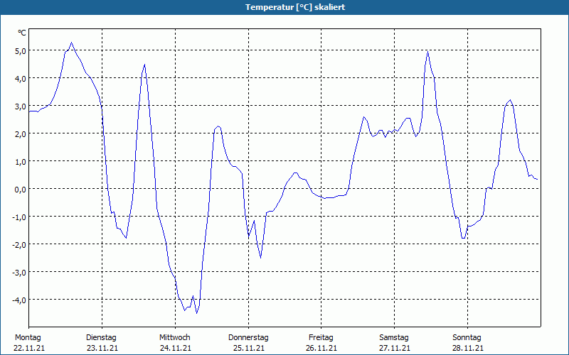Click the '5,0' y-axis label
The height and width of the screenshot is (355, 569).
[21, 50]
